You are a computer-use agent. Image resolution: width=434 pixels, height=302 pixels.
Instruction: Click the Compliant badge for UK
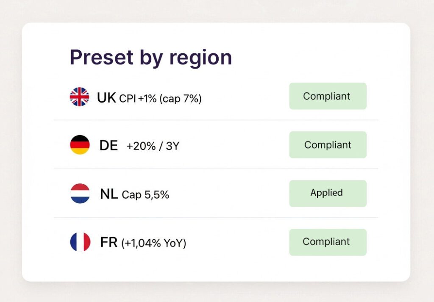(327, 96)
